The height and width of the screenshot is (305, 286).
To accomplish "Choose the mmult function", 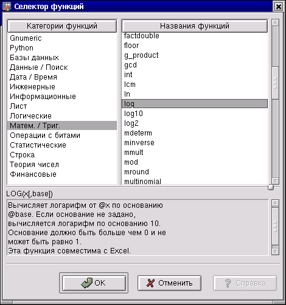I will click(x=195, y=152).
